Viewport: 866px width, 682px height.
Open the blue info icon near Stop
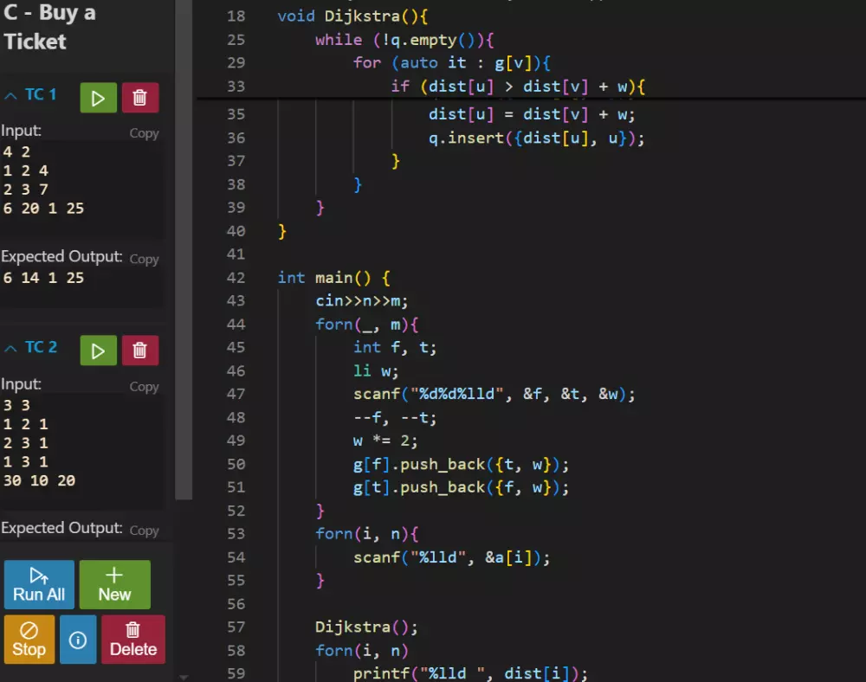tap(78, 639)
